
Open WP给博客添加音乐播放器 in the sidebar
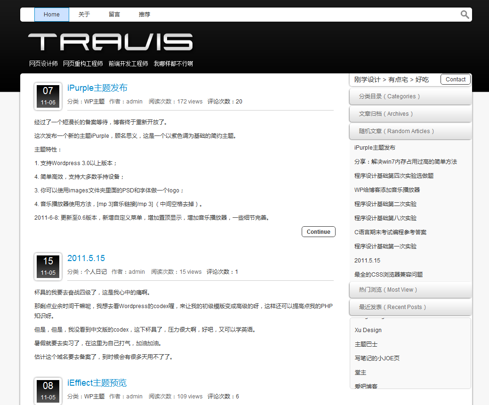(x=387, y=190)
